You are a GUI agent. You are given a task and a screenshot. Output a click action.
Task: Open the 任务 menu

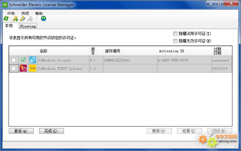(11, 13)
